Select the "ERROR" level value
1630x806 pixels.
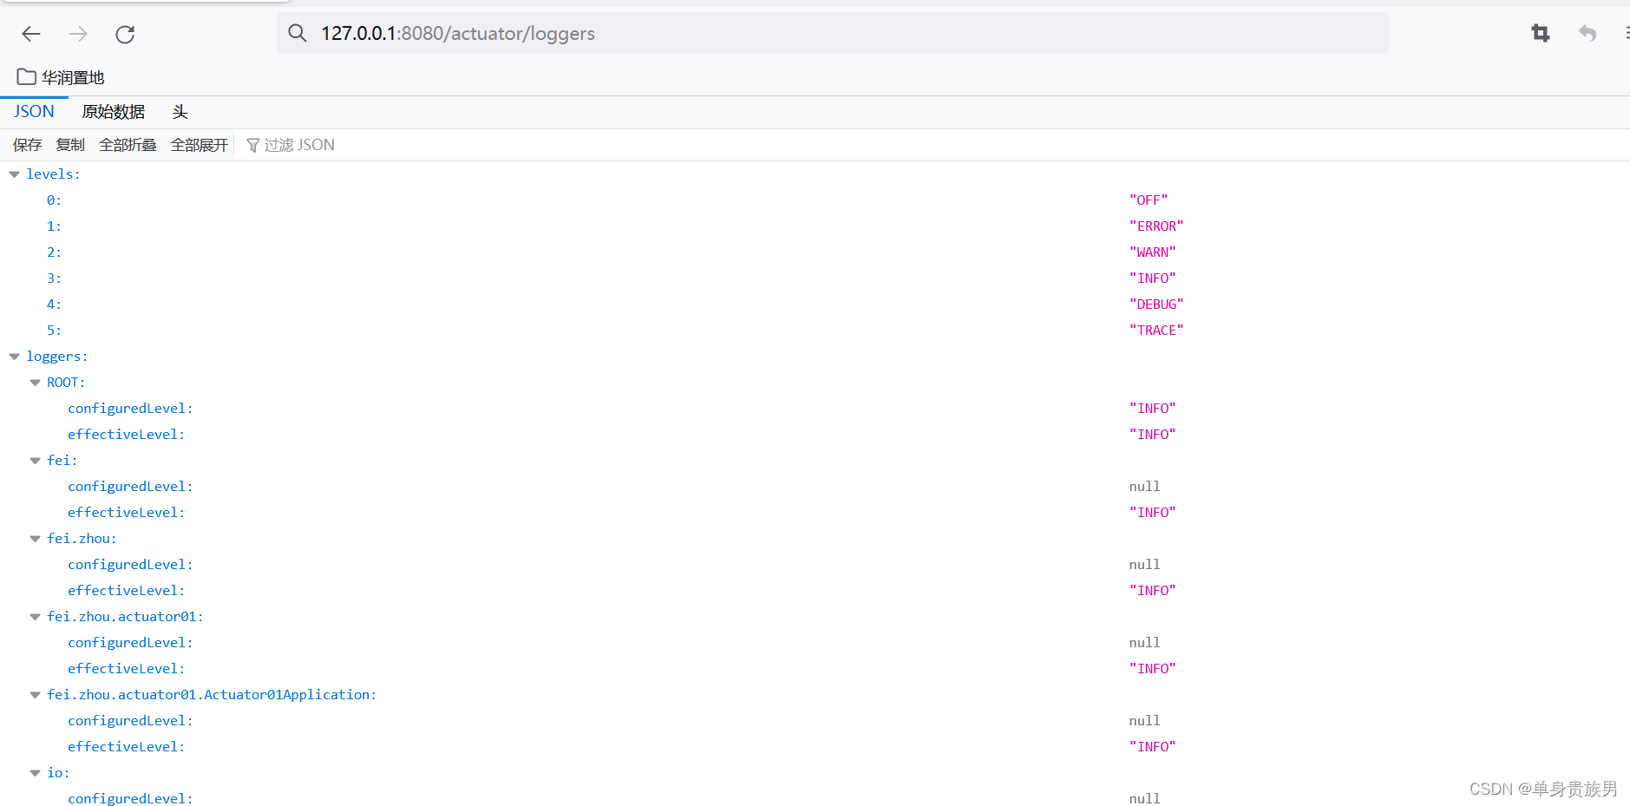(x=1156, y=226)
